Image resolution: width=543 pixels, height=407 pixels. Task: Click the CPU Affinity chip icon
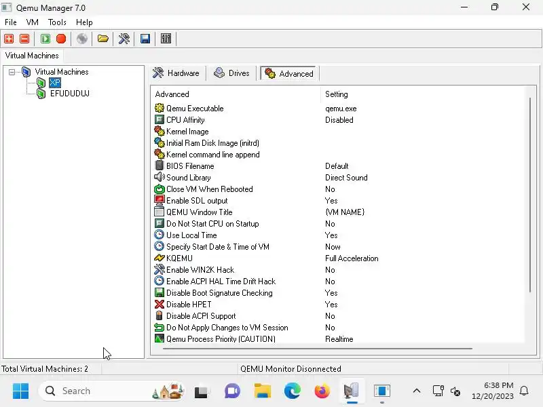[160, 120]
